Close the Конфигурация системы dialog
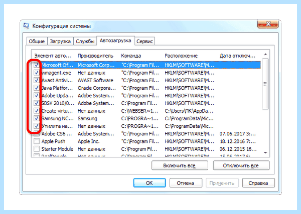The height and width of the screenshot is (214, 301). point(268,24)
